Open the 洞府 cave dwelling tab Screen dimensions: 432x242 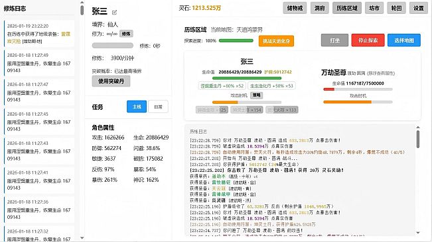320,8
